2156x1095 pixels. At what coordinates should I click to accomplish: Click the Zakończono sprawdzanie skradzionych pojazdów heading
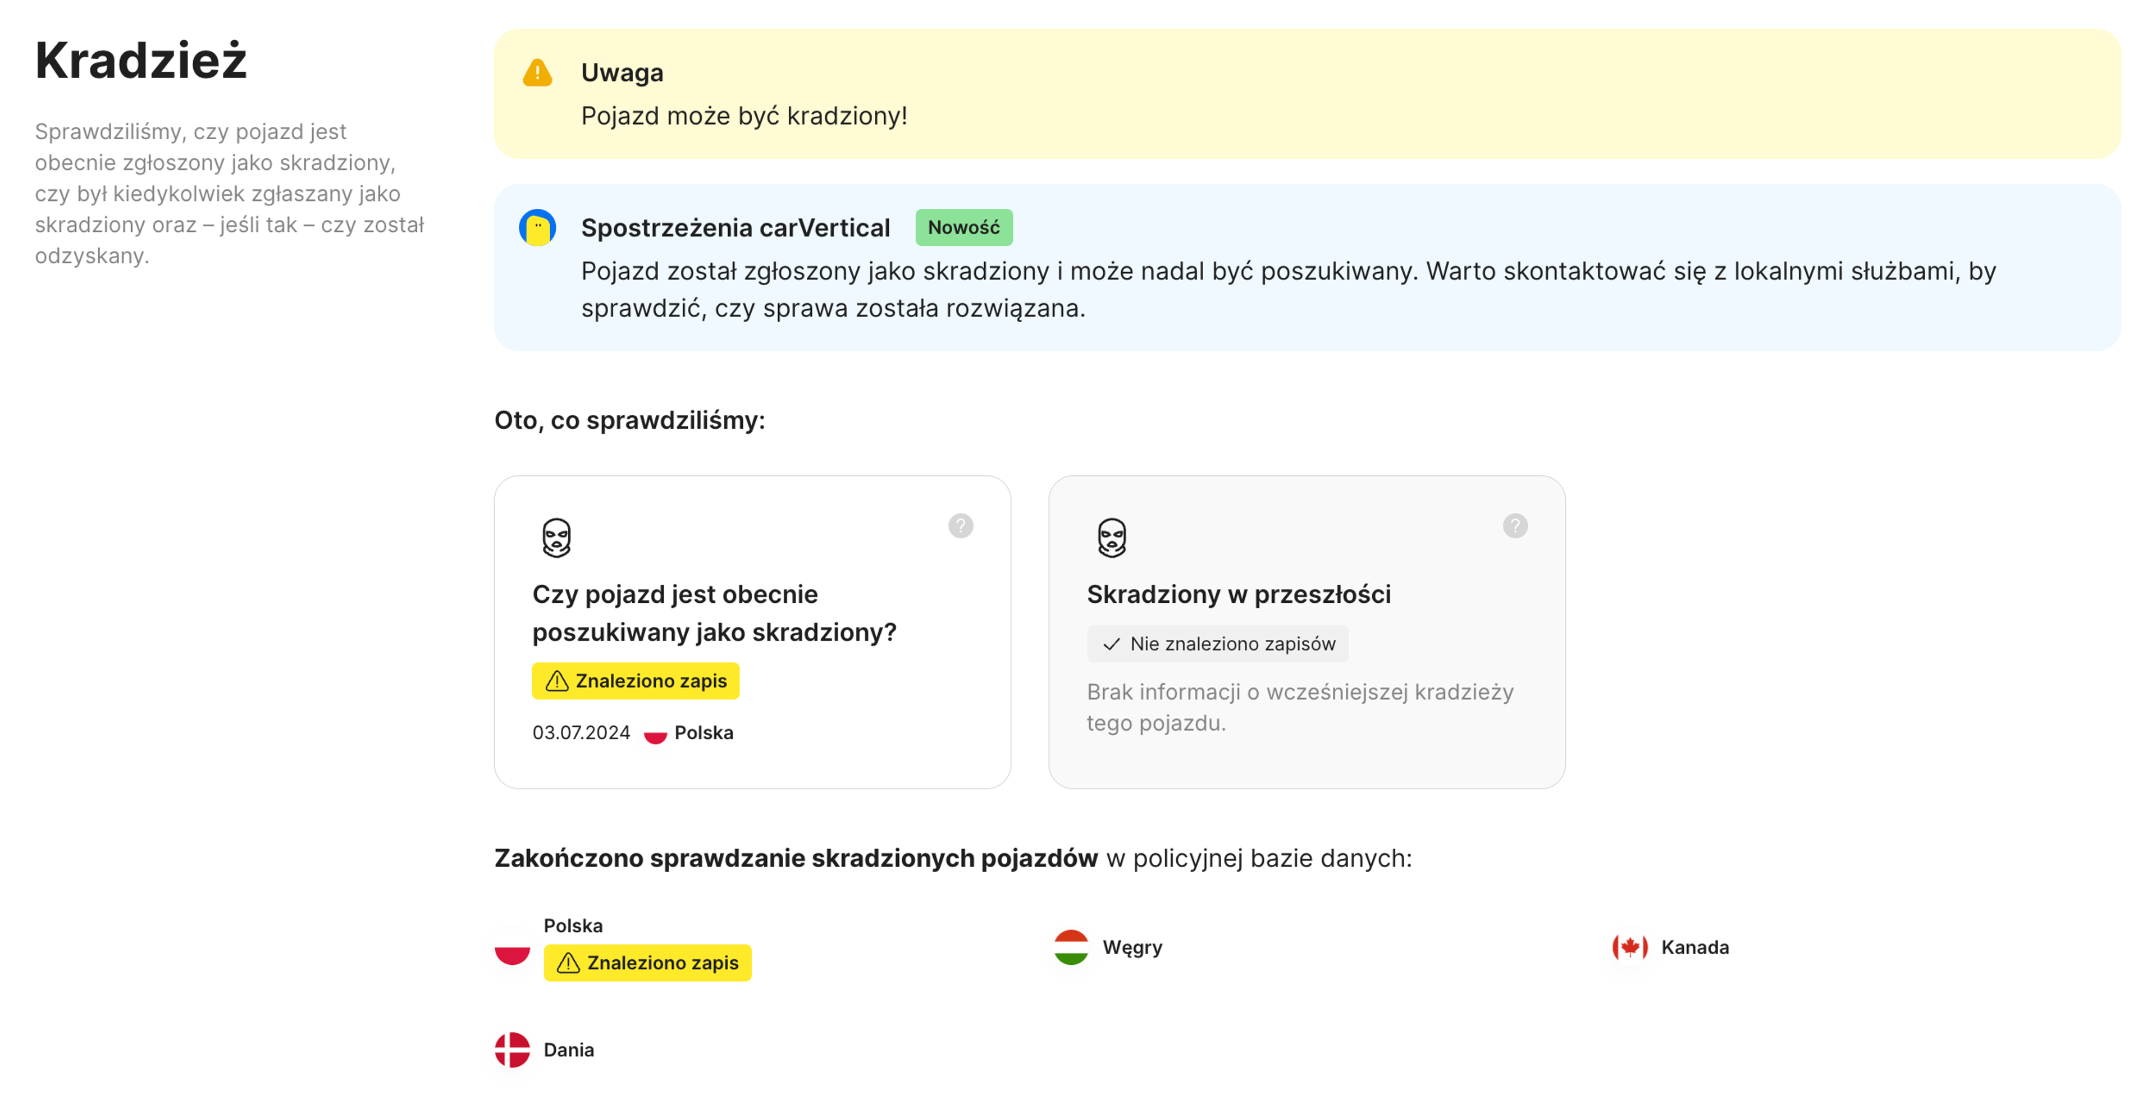[795, 858]
